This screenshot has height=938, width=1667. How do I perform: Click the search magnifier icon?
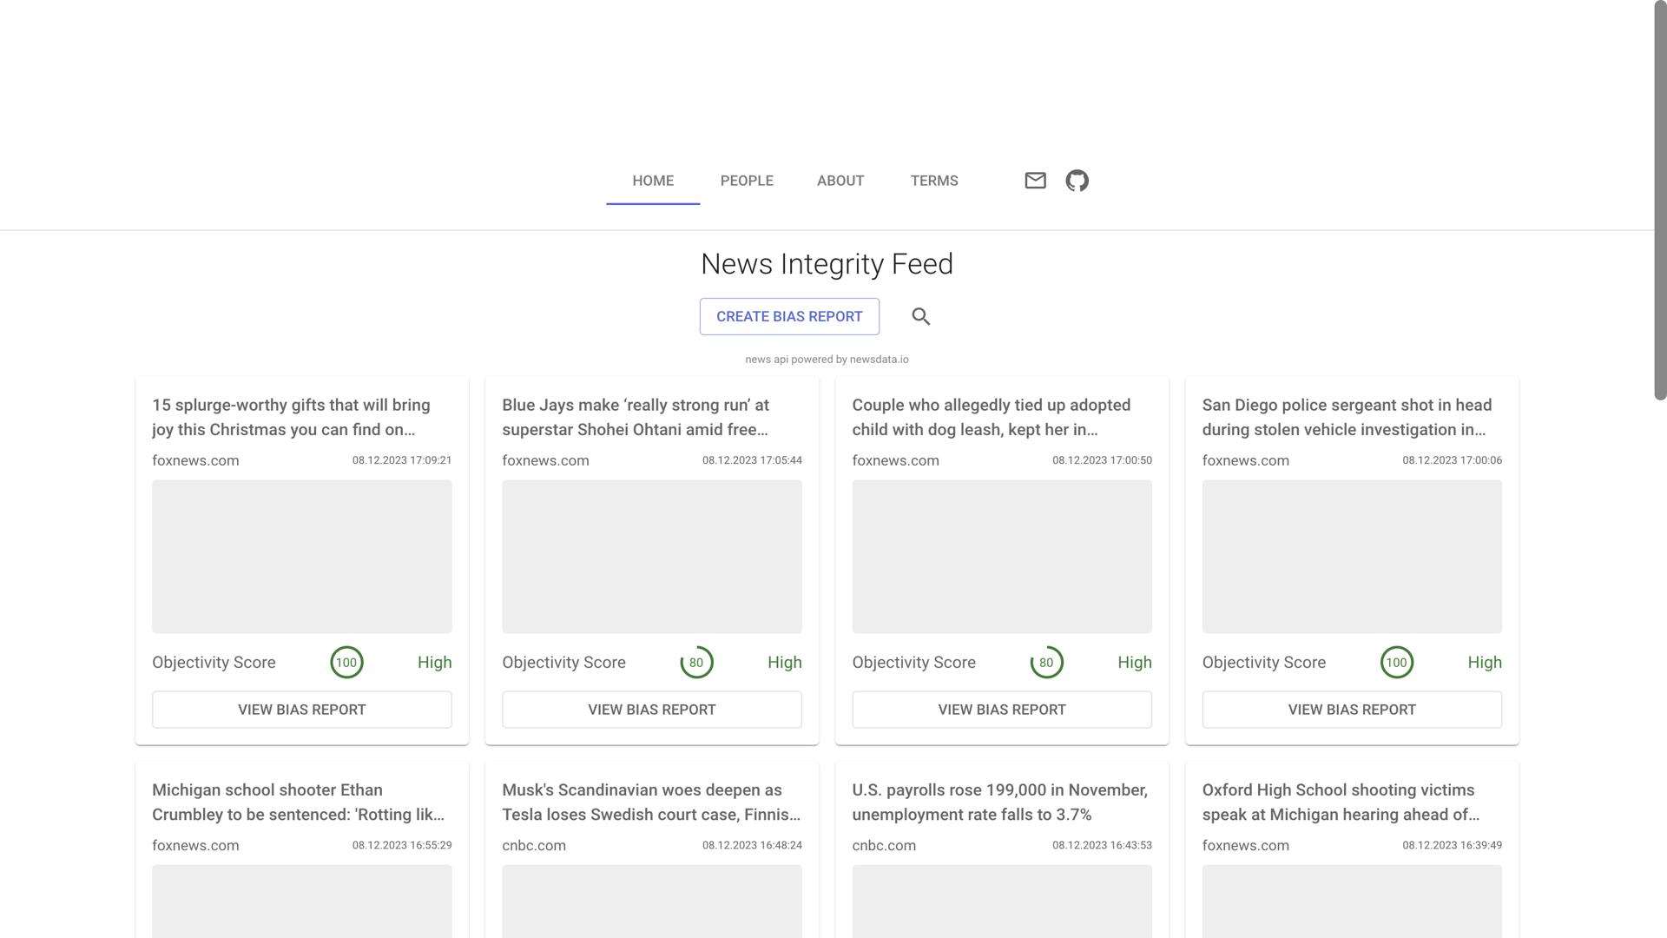pos(921,317)
